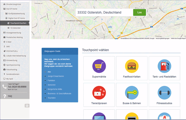The width and height of the screenshot is (186, 120).
Task: Select the Alle target group radio button
Action: (x=45, y=72)
